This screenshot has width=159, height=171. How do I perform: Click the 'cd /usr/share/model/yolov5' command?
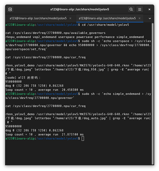pyautogui.click(x=105, y=25)
